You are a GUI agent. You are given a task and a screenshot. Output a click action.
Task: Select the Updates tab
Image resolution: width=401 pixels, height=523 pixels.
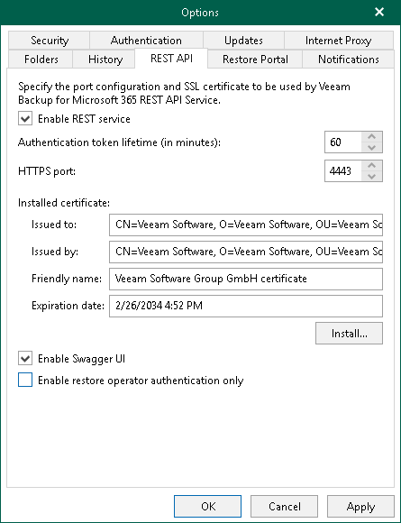click(243, 41)
